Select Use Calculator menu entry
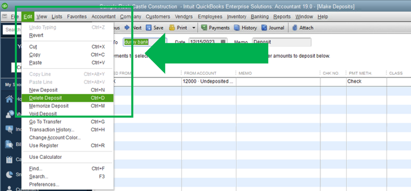This screenshot has width=411, height=191. [68, 157]
